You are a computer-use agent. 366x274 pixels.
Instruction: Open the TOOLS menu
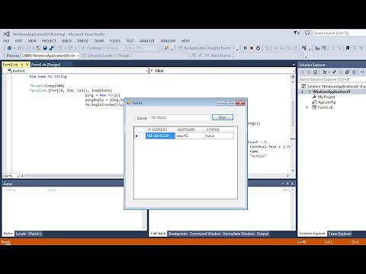tap(115, 41)
